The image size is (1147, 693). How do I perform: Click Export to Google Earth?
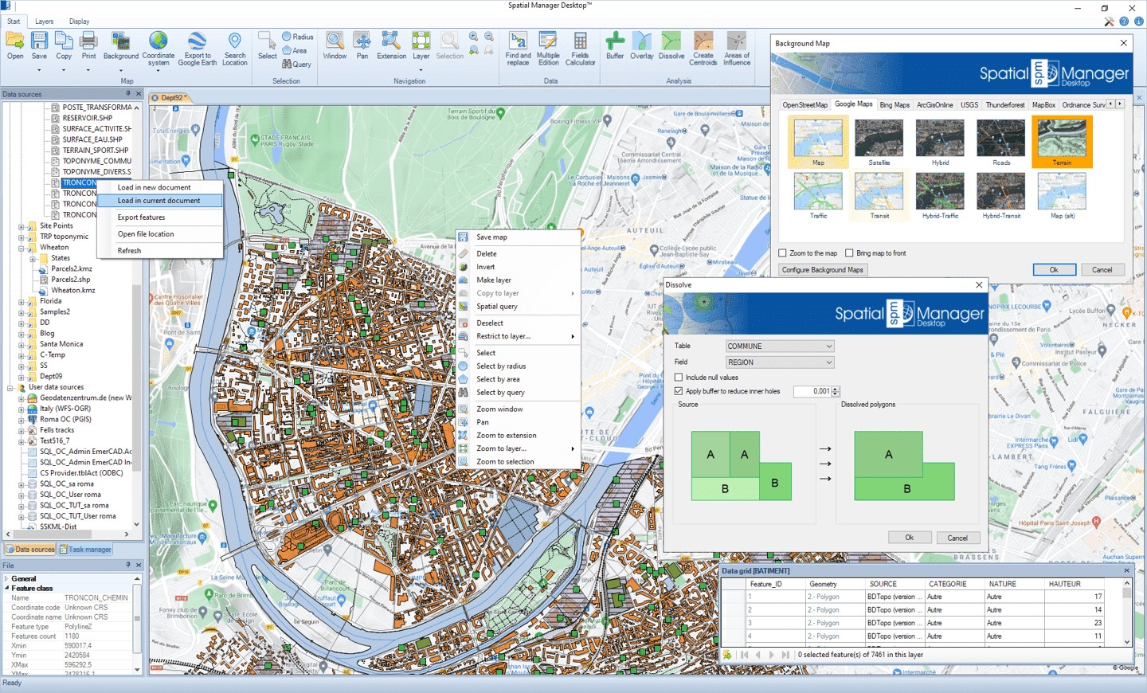tap(198, 48)
